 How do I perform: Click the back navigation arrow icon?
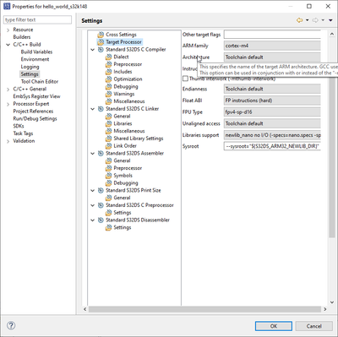pyautogui.click(x=299, y=20)
